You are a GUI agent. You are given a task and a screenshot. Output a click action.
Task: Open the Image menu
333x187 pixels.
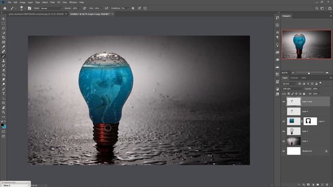pyautogui.click(x=22, y=2)
